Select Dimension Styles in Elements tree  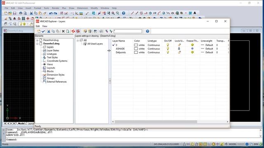tap(56, 75)
